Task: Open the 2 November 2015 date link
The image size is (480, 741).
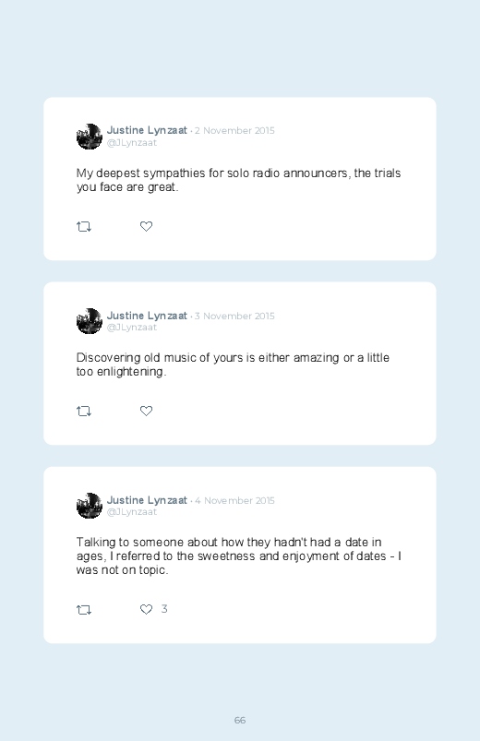Action: 234,131
